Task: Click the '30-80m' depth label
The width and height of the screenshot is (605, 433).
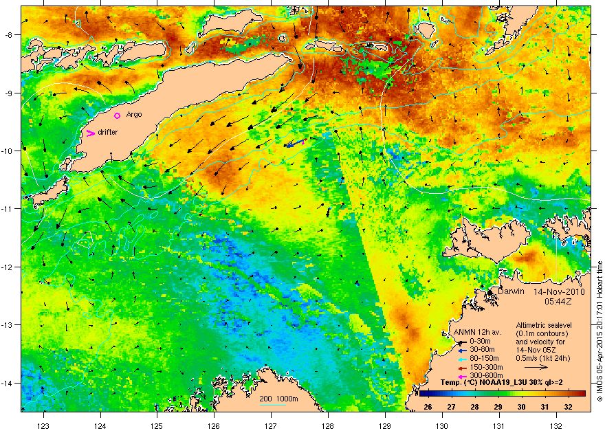Action: [482, 350]
